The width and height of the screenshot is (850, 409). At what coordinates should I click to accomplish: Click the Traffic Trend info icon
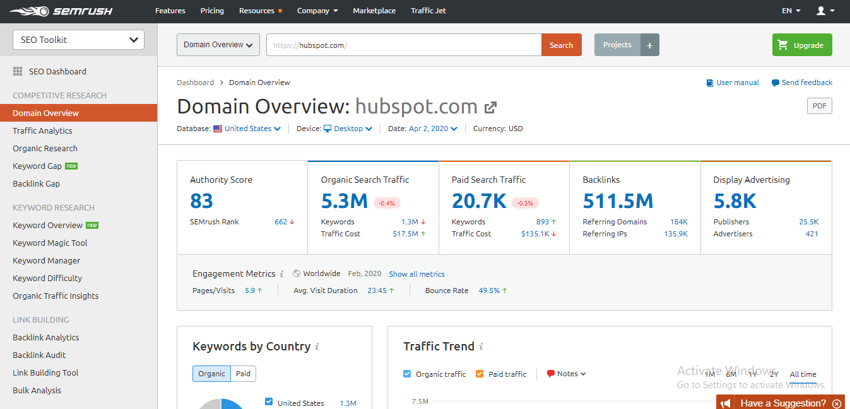(481, 347)
